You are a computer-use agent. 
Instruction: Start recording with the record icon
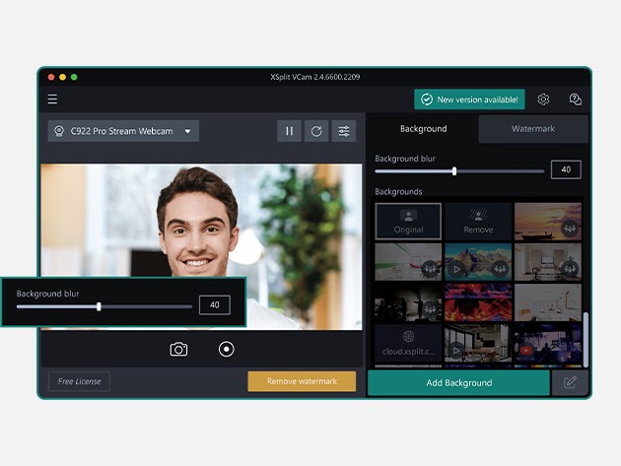pos(226,349)
